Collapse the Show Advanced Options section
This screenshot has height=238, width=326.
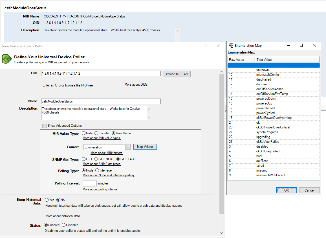[x=44, y=126]
